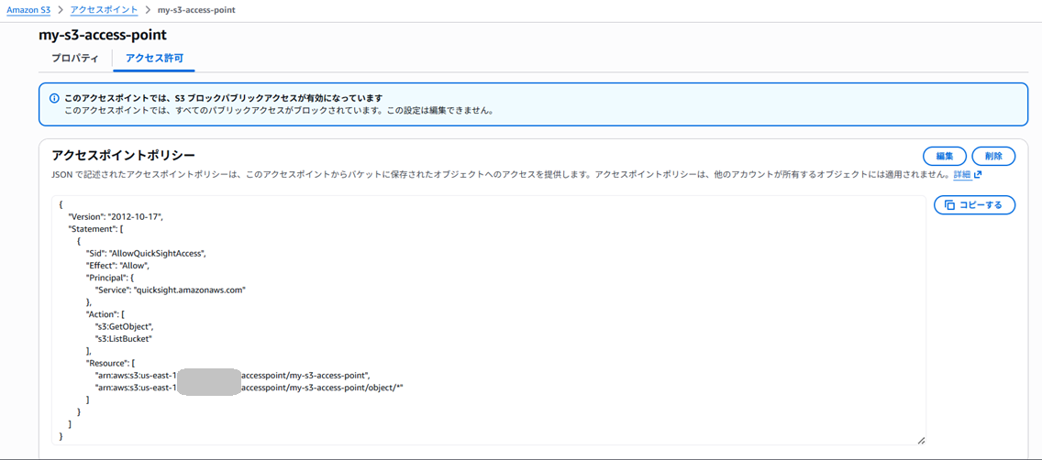Click the "Resource": [ line
The height and width of the screenshot is (460, 1042).
pos(112,363)
